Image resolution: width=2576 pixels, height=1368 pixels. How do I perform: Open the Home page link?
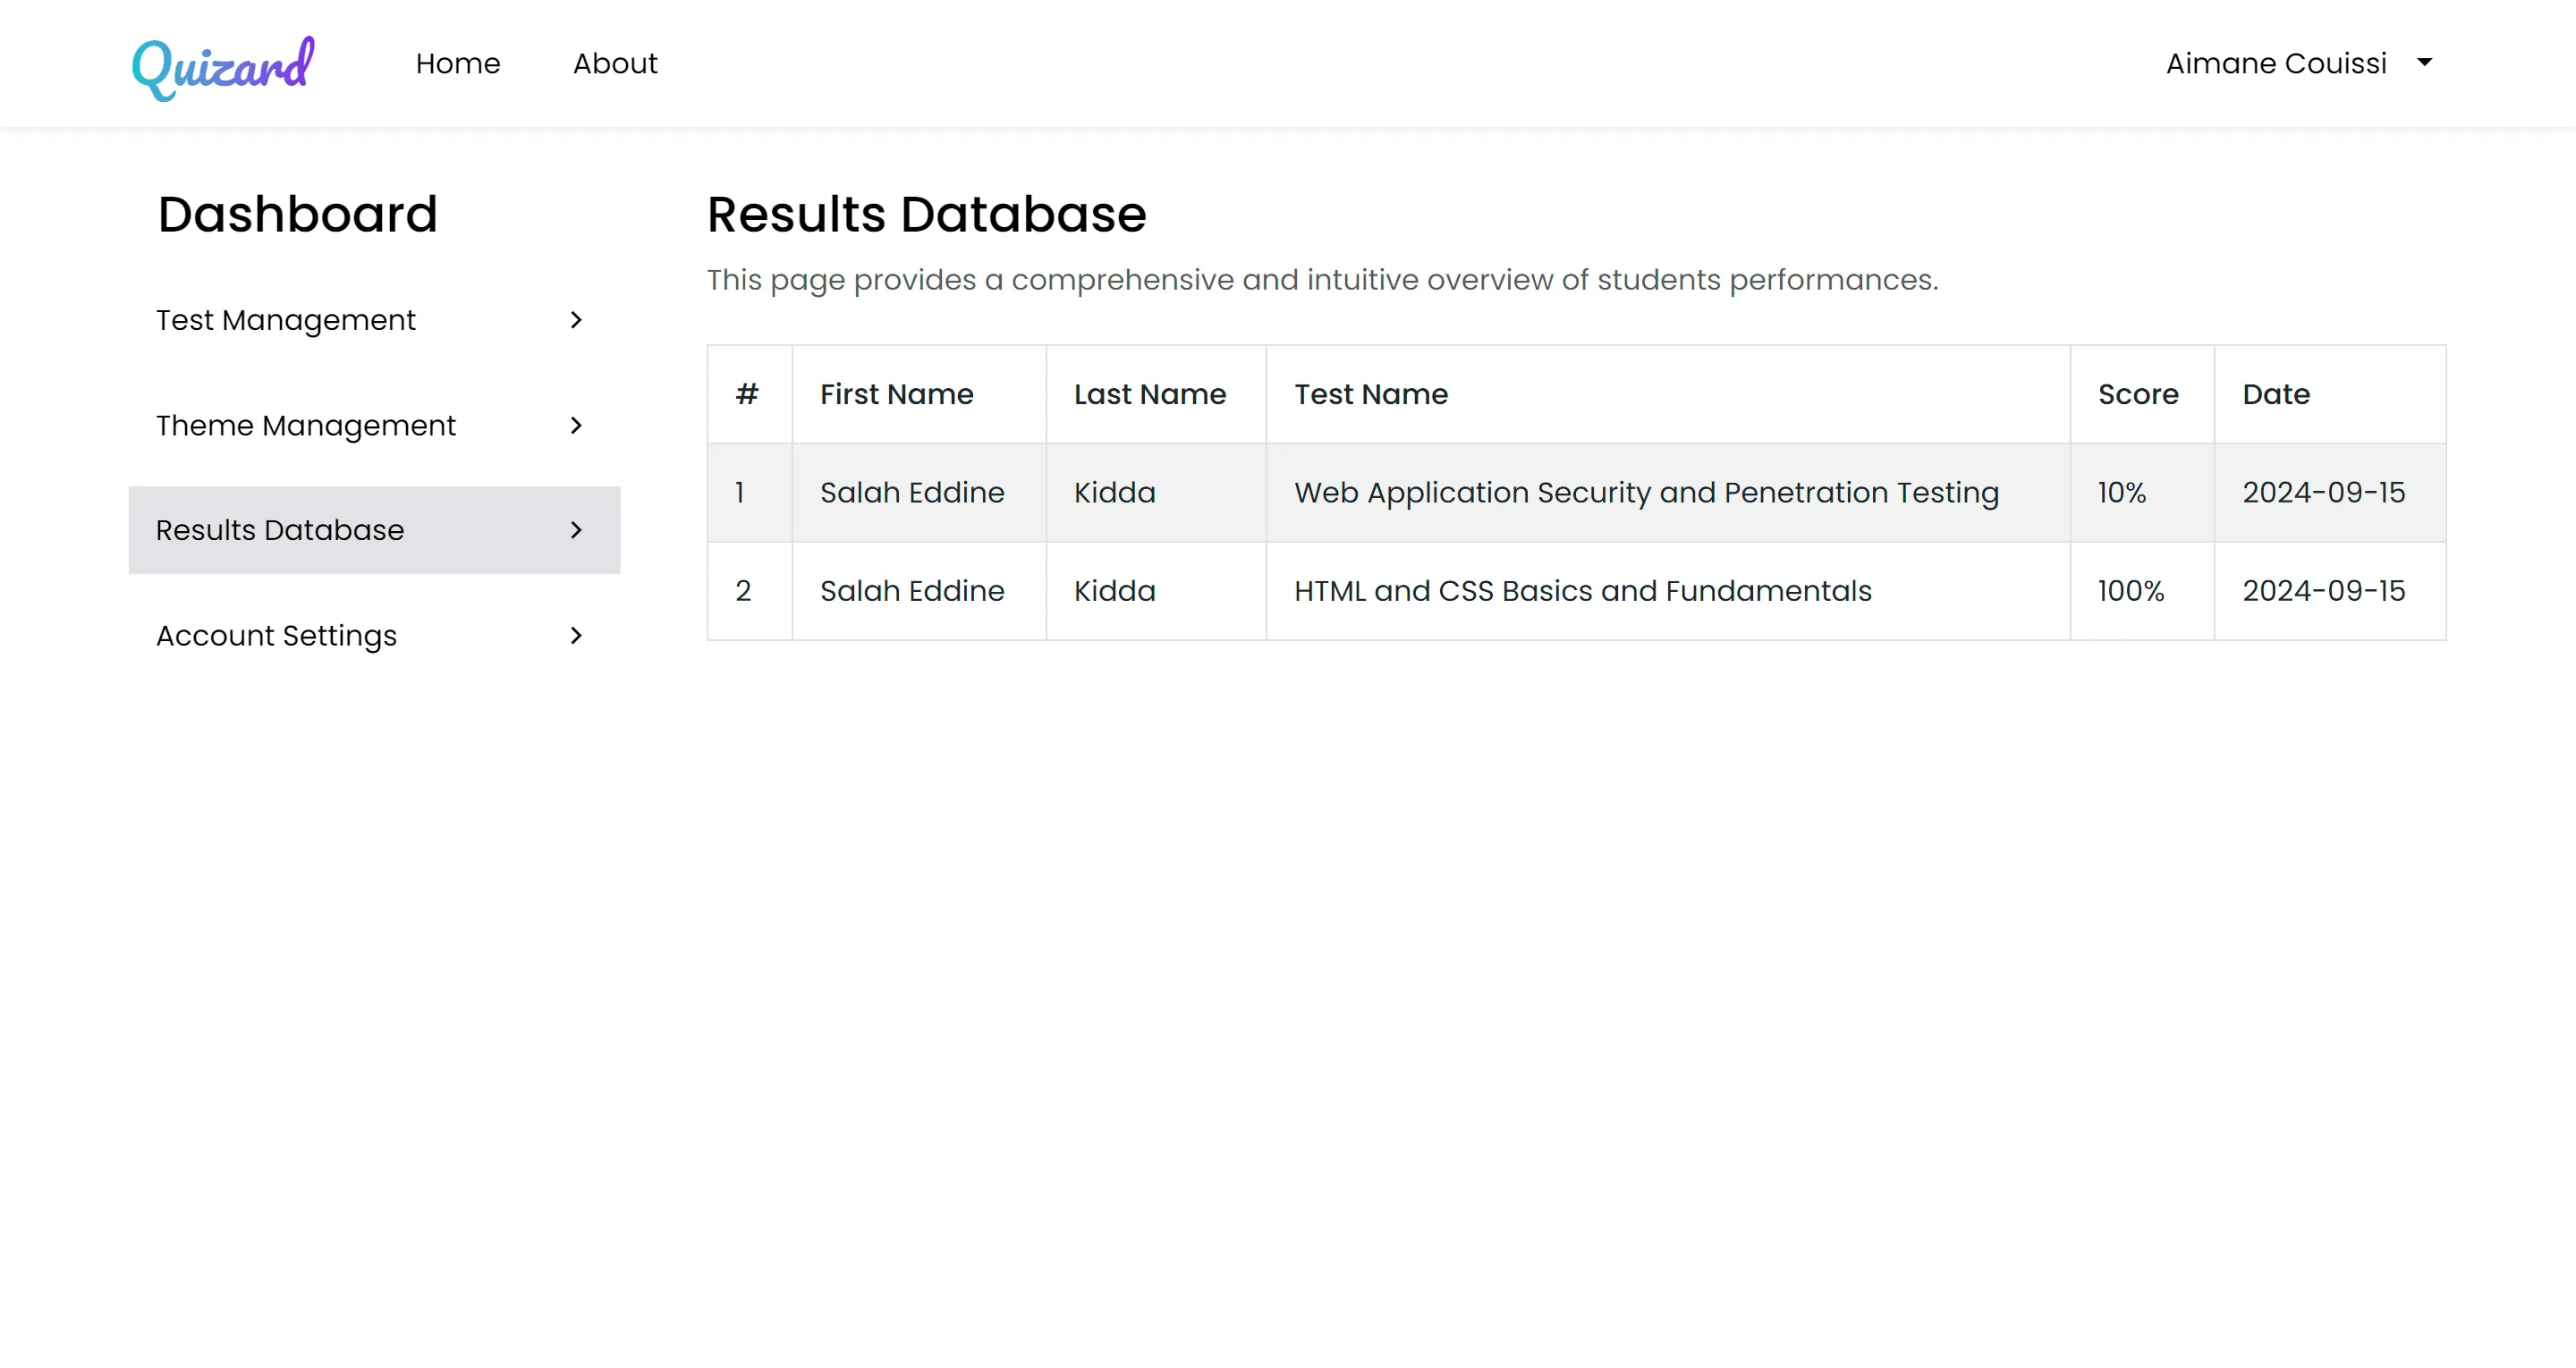(x=458, y=64)
